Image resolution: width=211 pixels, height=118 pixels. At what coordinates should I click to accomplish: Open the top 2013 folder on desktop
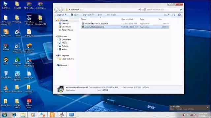[x=17, y=5]
